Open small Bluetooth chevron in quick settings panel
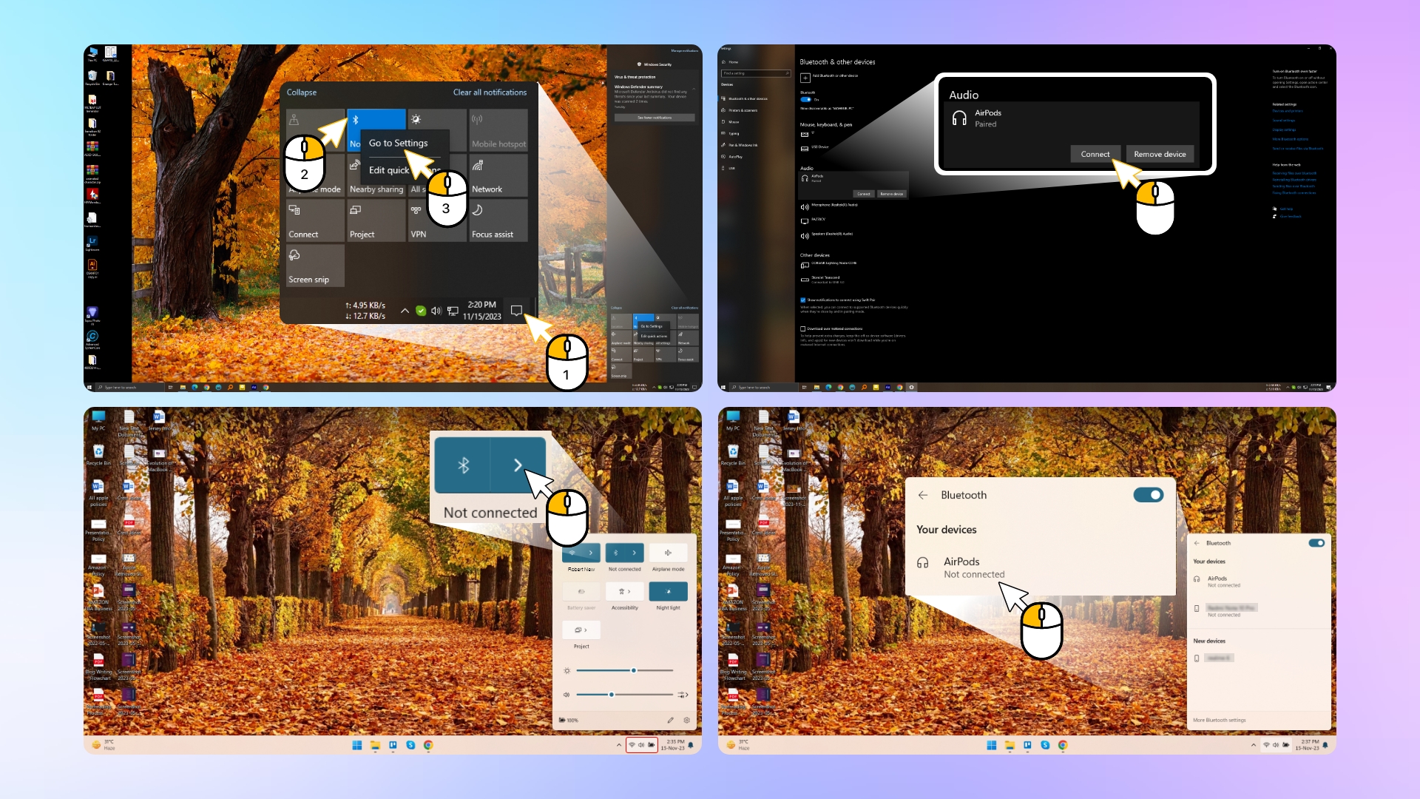The image size is (1420, 799). coord(635,553)
